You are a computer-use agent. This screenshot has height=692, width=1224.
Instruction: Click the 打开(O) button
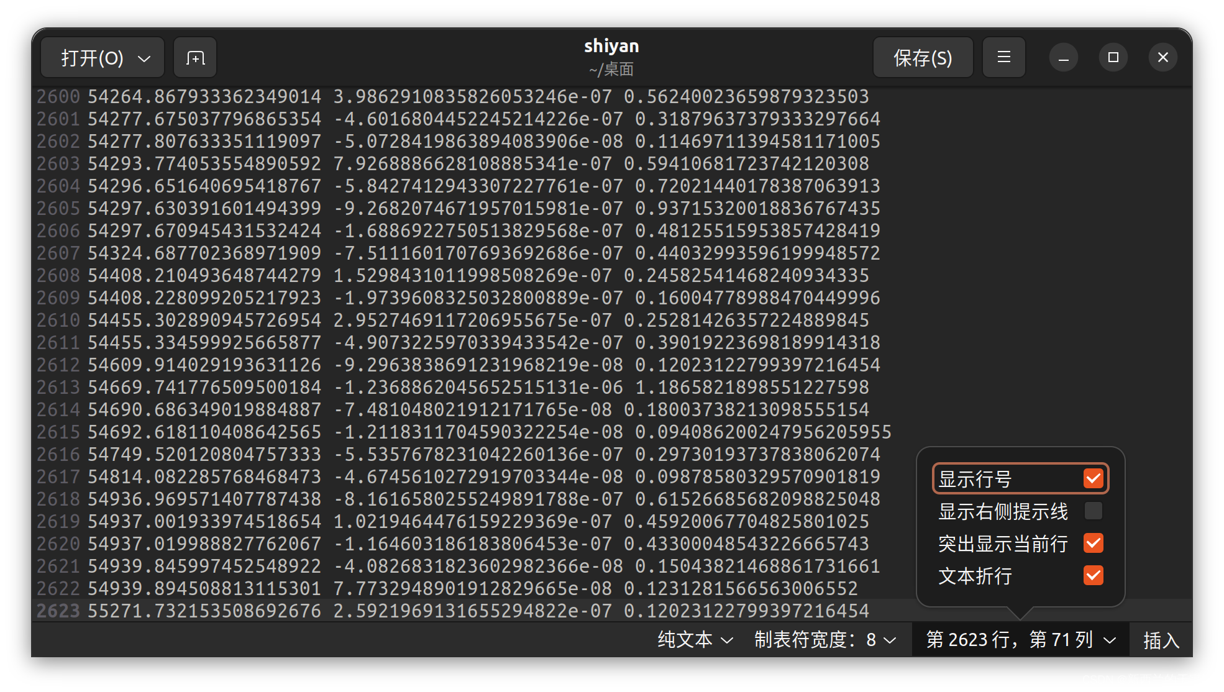point(92,58)
